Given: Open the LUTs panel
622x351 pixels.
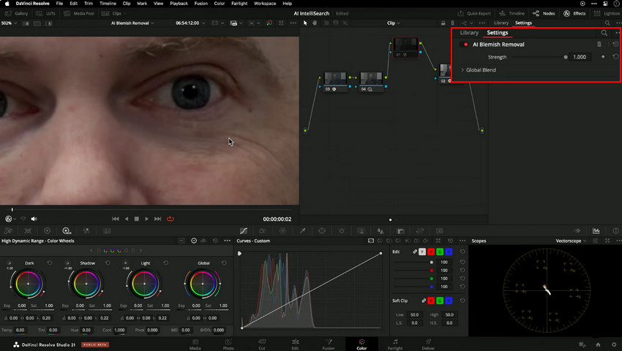Looking at the screenshot, I should point(45,13).
